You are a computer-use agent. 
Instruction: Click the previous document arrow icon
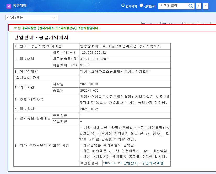(198, 6)
